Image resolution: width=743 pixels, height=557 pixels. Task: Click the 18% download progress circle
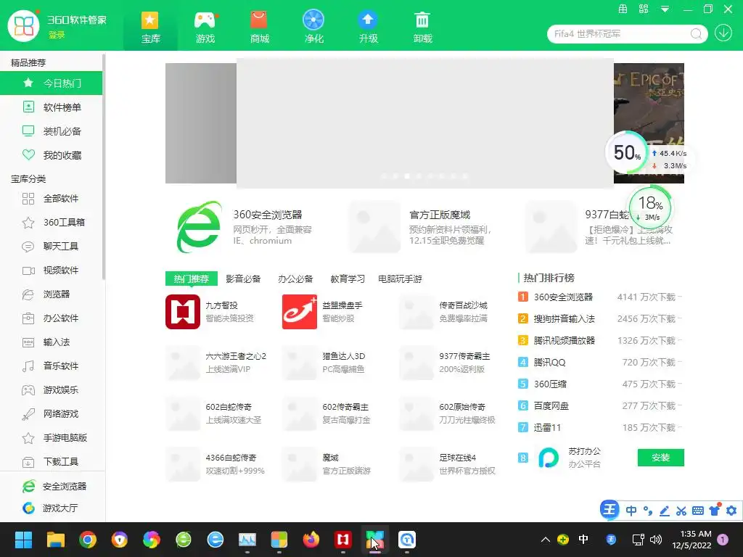coord(649,207)
